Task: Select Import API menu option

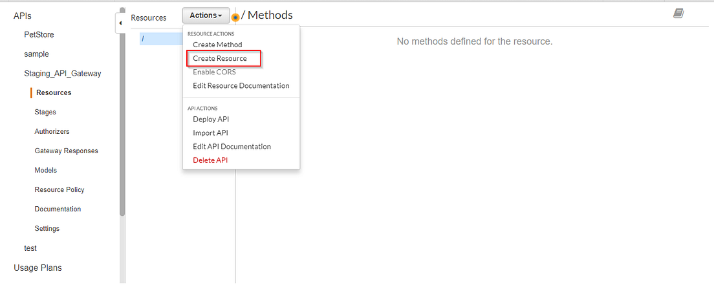Action: tap(210, 133)
